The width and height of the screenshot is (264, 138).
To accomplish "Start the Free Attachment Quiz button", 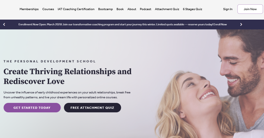I will coord(92,108).
